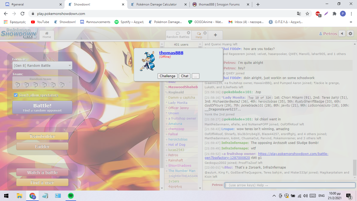Screen dimensions: 357x201
Task: Click the translate page icon
Action: [299, 14]
